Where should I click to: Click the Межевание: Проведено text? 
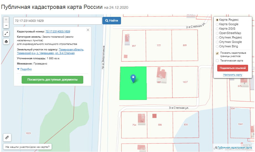32,64
